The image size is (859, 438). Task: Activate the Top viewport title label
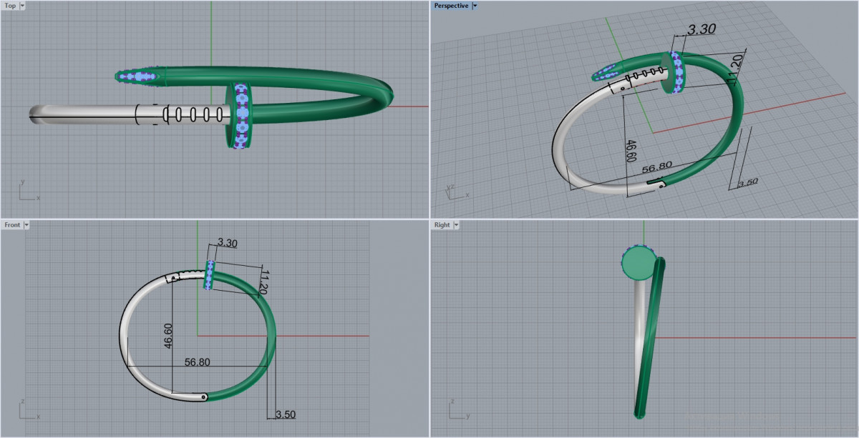coord(10,6)
